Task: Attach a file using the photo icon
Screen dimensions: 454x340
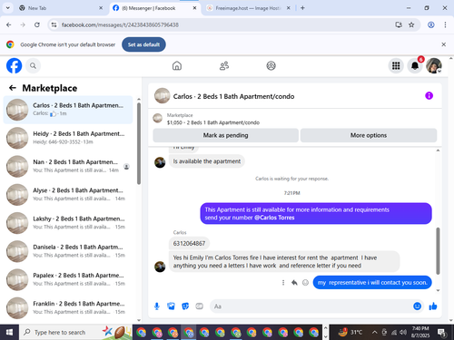Action: click(x=171, y=306)
